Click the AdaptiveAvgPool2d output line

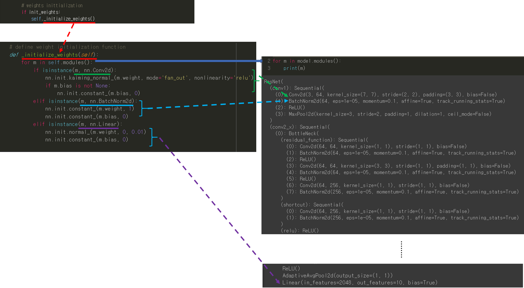(337, 275)
